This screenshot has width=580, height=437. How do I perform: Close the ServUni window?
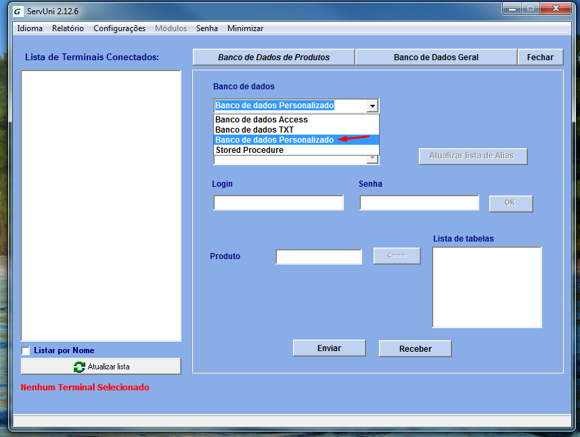556,9
